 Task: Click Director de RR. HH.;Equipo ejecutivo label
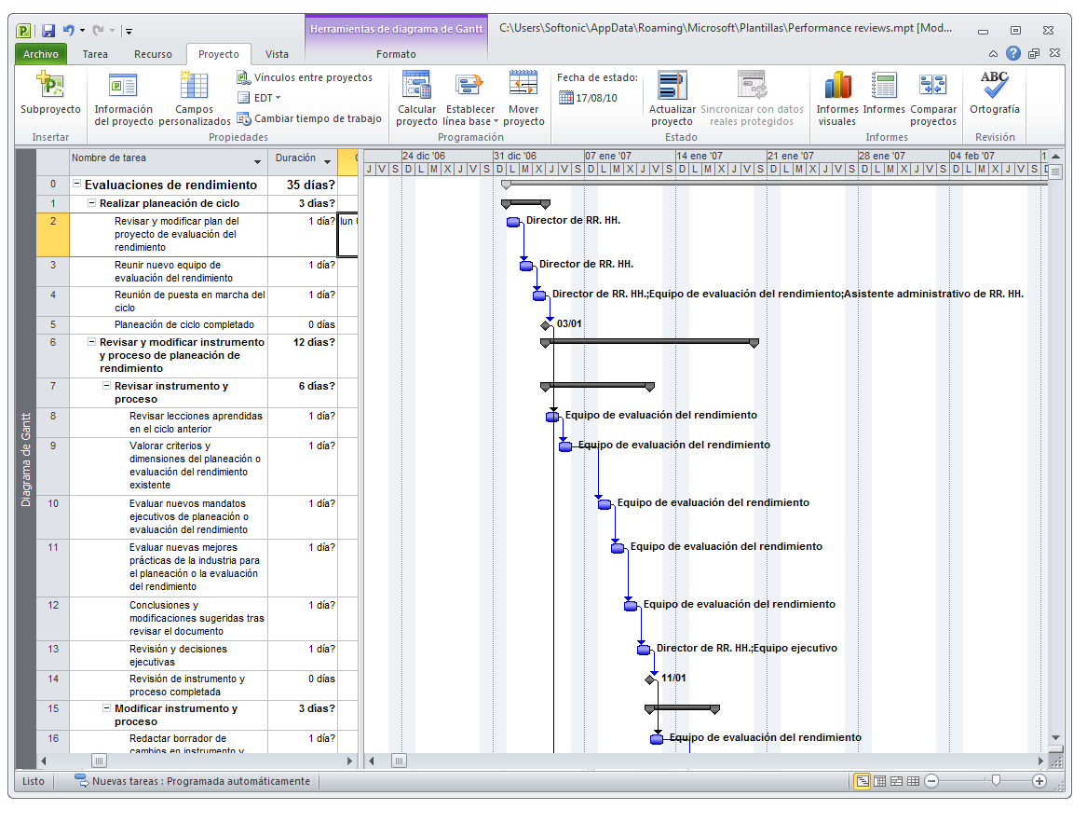[x=747, y=648]
